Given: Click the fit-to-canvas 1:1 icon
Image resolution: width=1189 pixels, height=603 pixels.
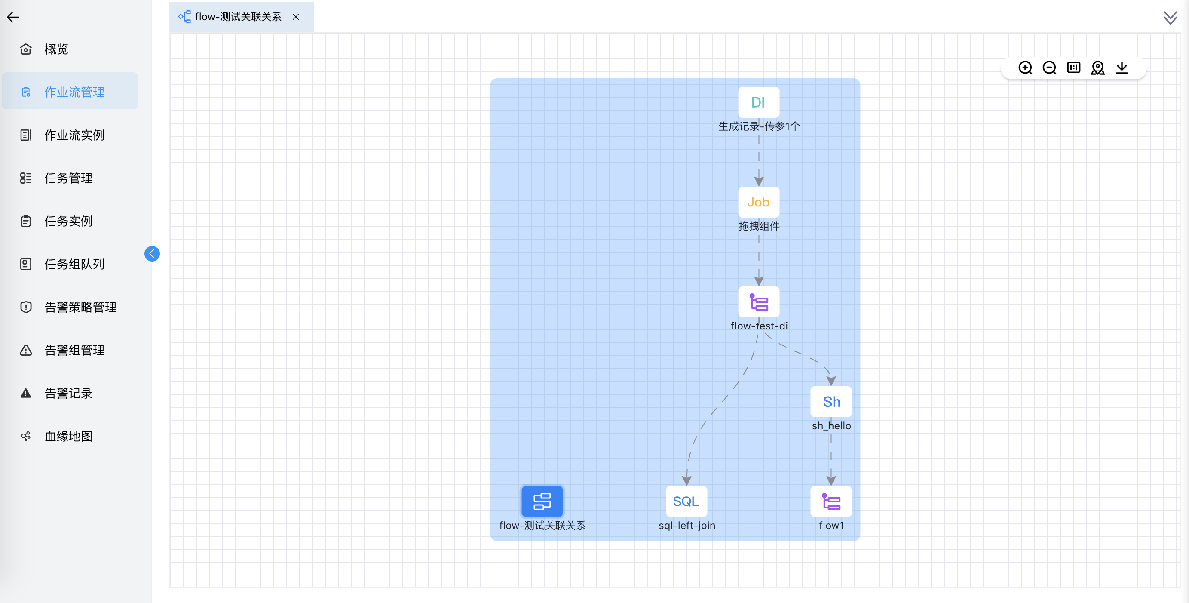Looking at the screenshot, I should (1074, 68).
